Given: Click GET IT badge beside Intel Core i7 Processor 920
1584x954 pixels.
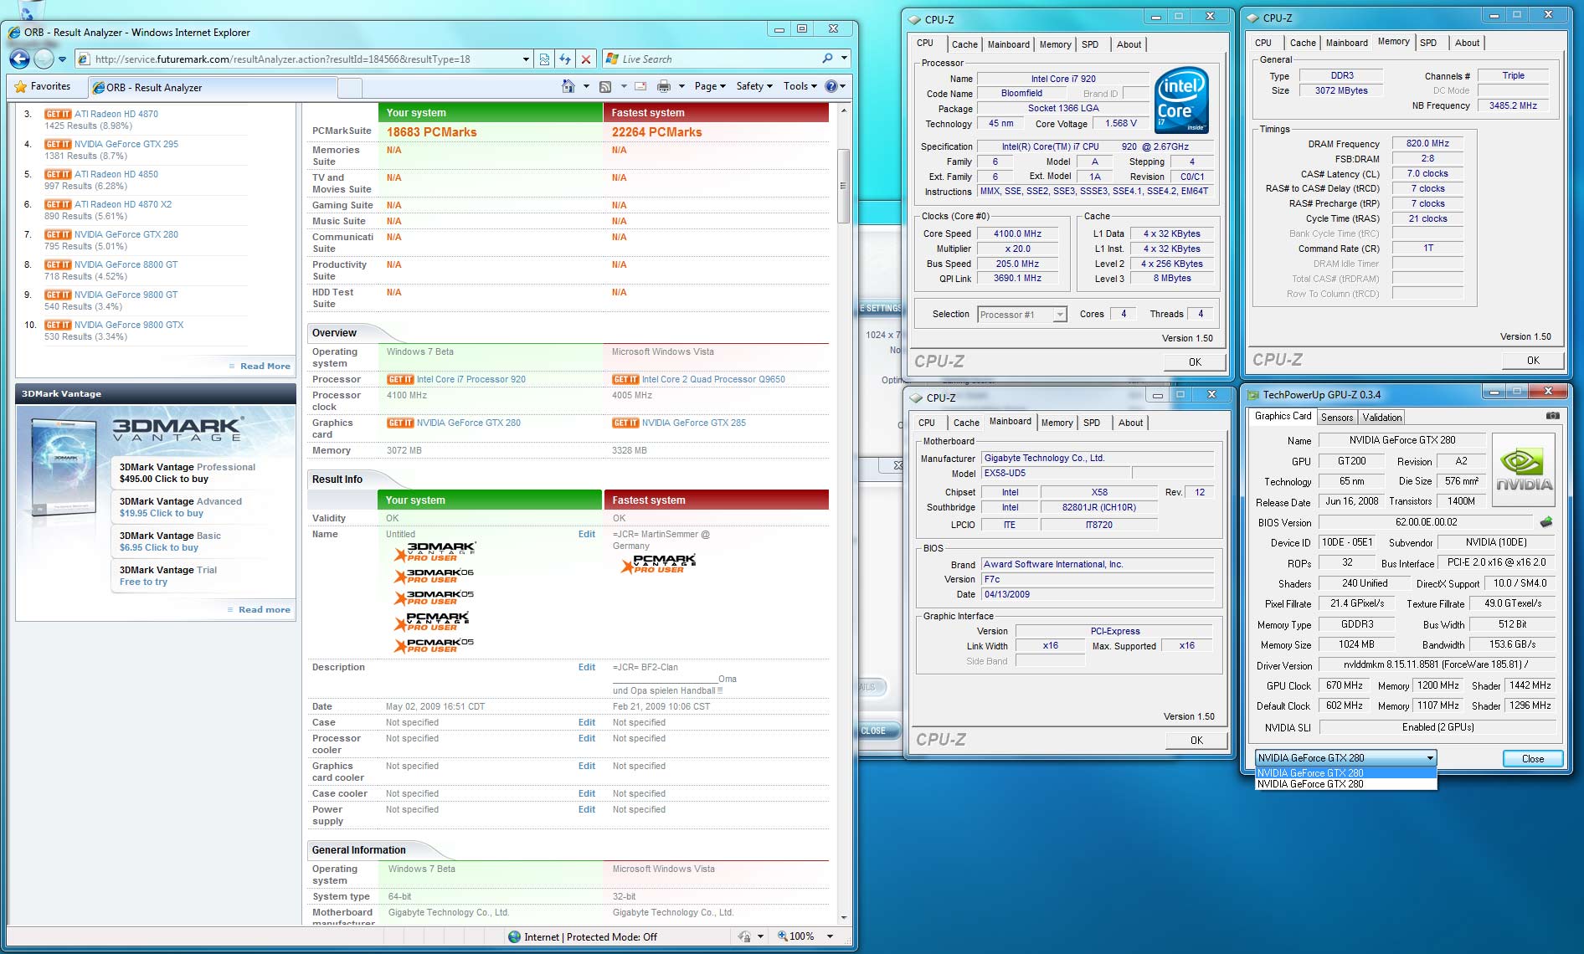Looking at the screenshot, I should (400, 379).
